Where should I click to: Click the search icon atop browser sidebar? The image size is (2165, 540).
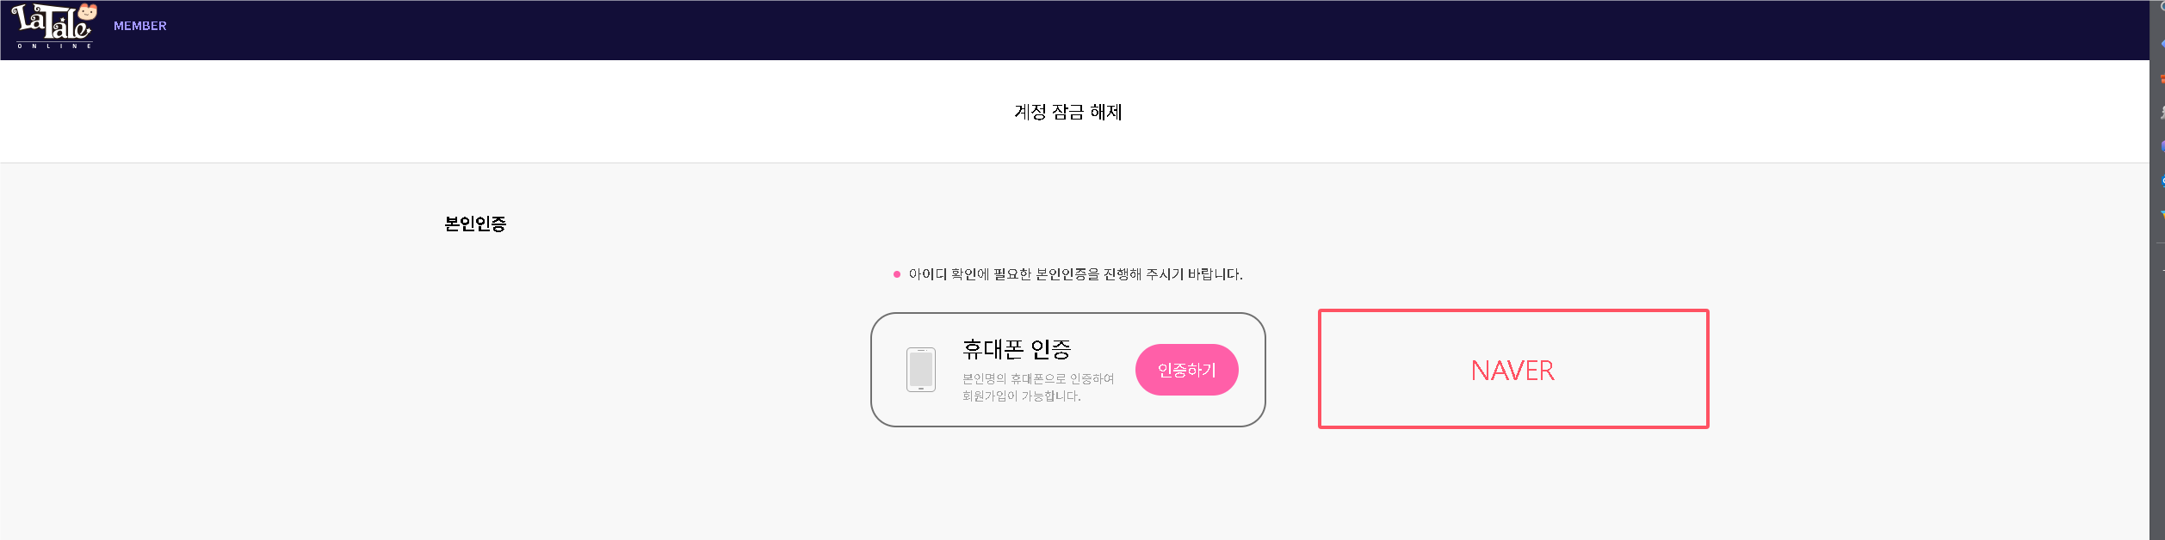tap(2162, 7)
